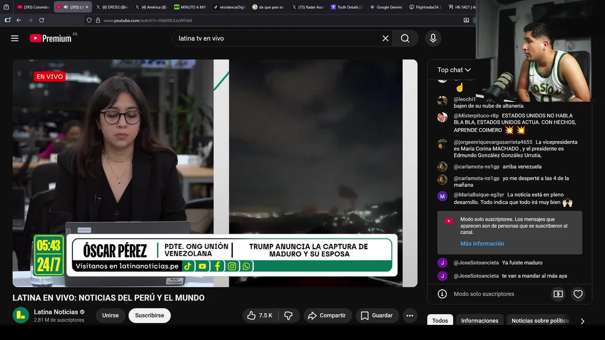This screenshot has width=605, height=340.
Task: Open the browser workspaces icon
Action: tap(8, 20)
